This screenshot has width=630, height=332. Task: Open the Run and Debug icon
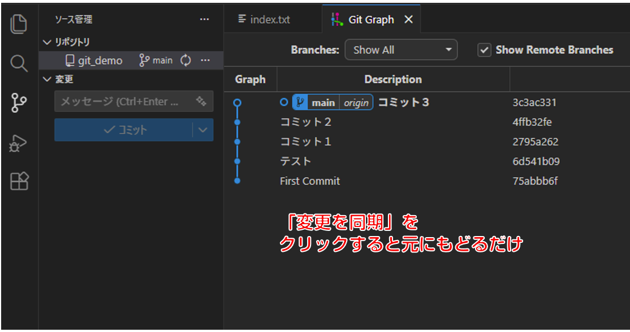coord(19,143)
